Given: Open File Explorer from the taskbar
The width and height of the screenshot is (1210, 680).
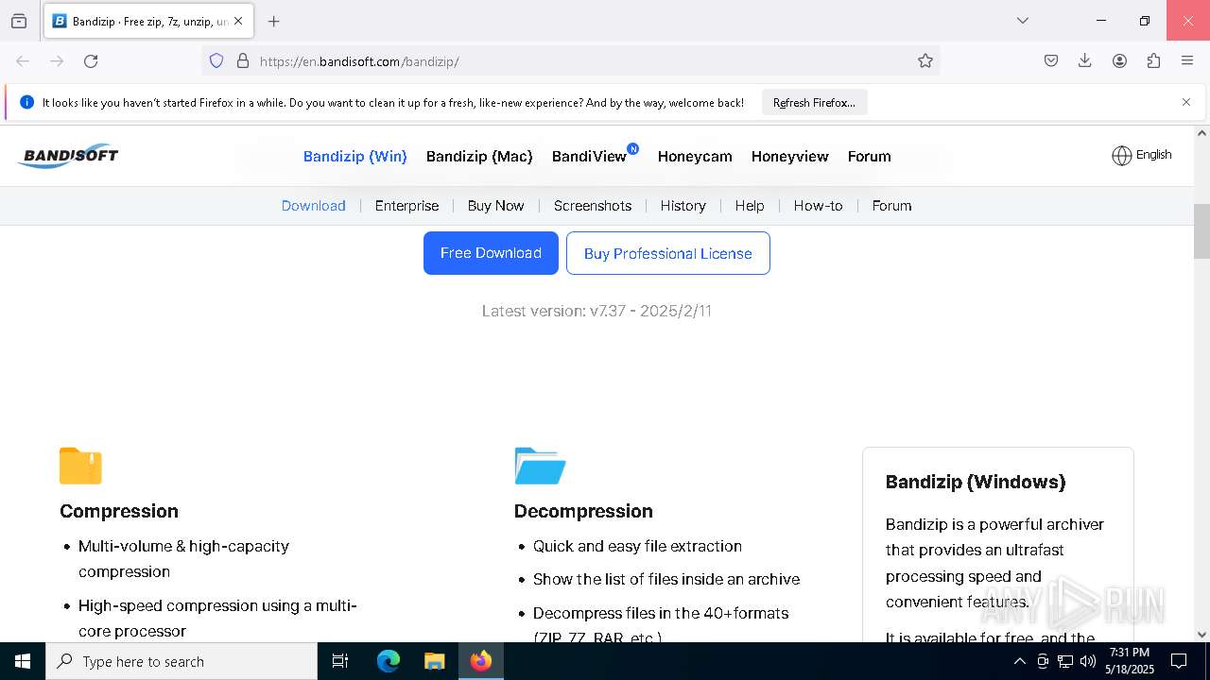Looking at the screenshot, I should pos(434,661).
